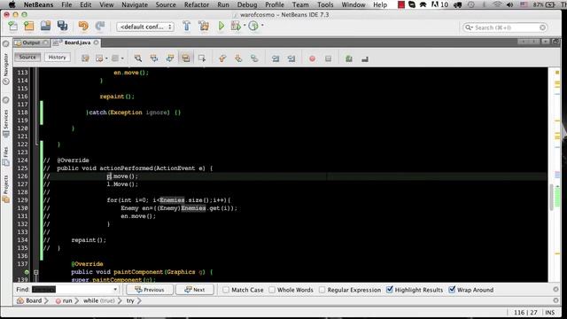Click Find Previous Occurrence editor icon
567x319 pixels.
[x=154, y=58]
